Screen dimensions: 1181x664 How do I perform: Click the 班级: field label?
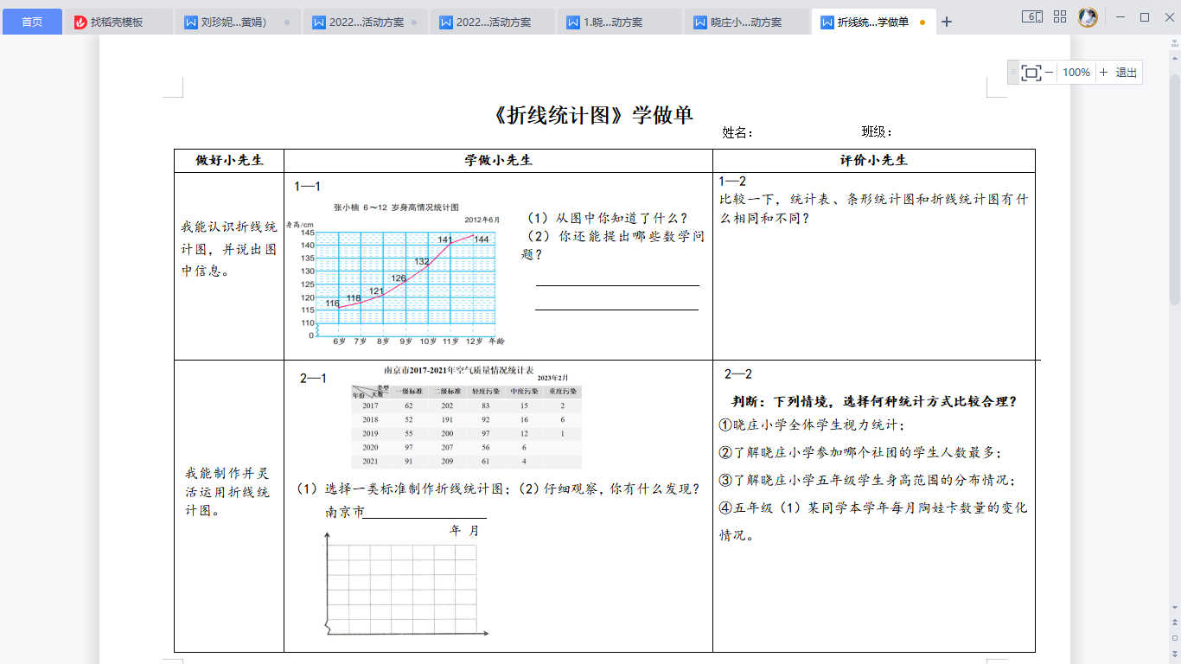point(878,131)
